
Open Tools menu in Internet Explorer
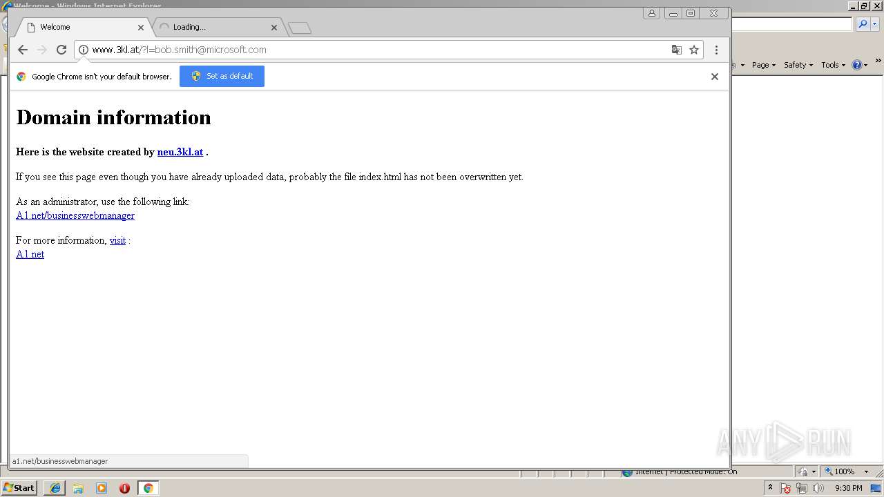833,65
